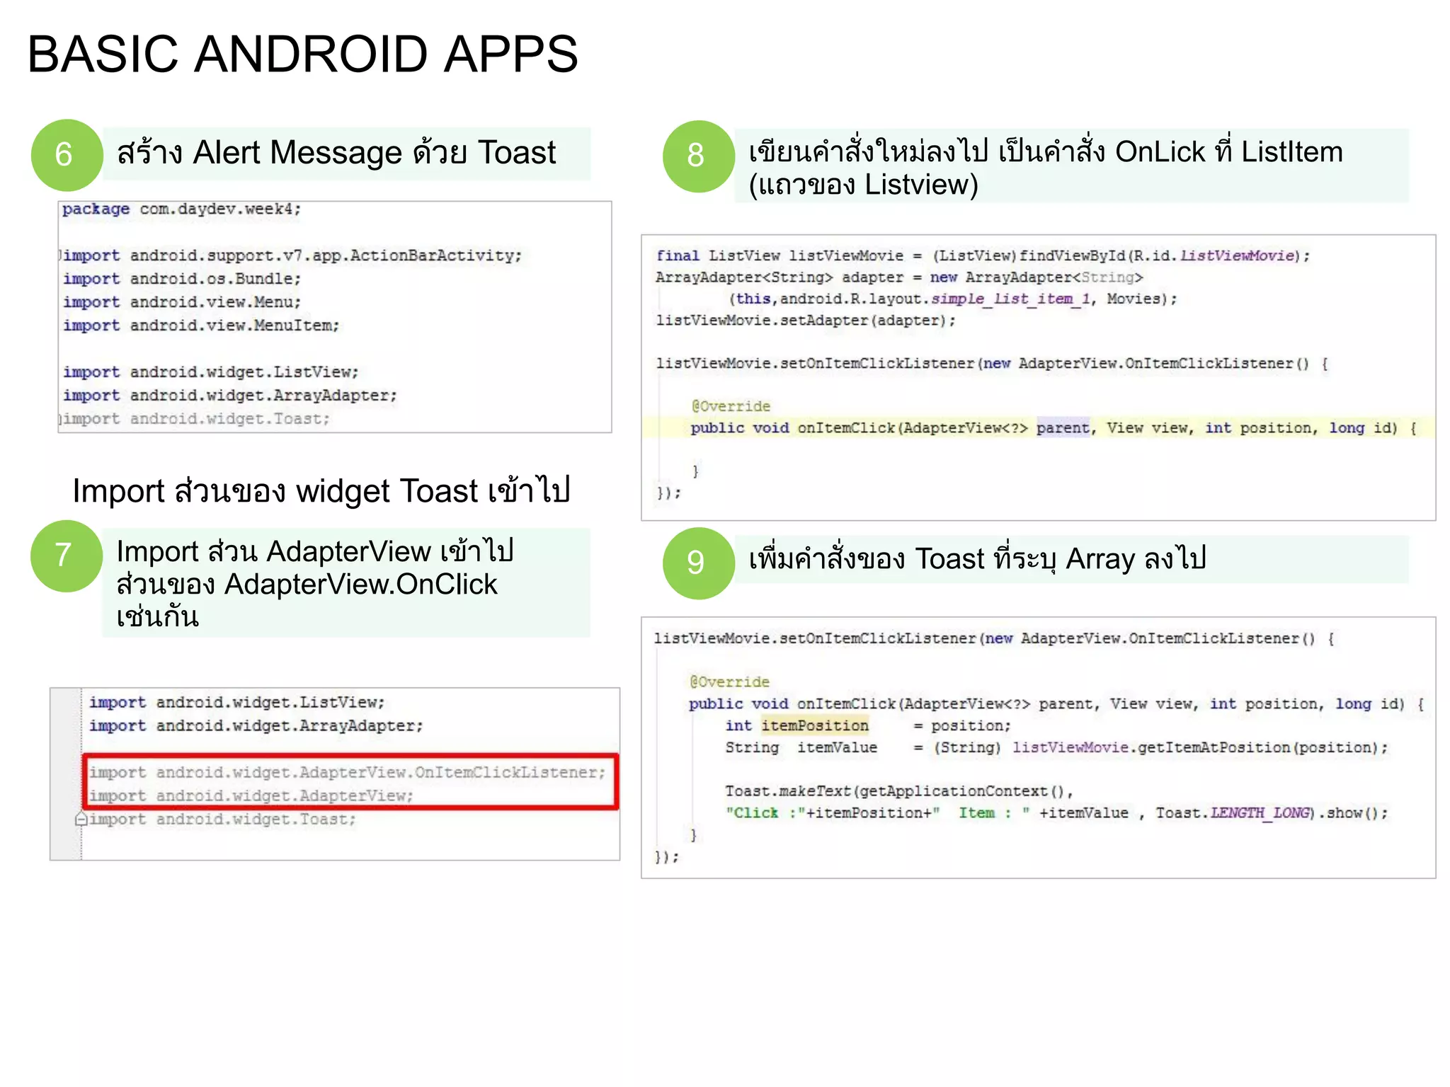Click the step 9 heading "เพิ่มคำสั่งของ Toast"

977,559
